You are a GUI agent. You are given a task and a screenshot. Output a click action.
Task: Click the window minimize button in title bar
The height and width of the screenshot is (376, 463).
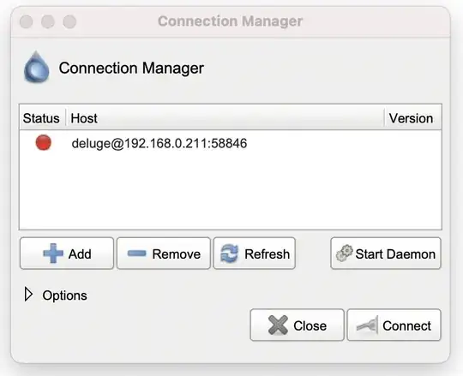[x=48, y=21]
